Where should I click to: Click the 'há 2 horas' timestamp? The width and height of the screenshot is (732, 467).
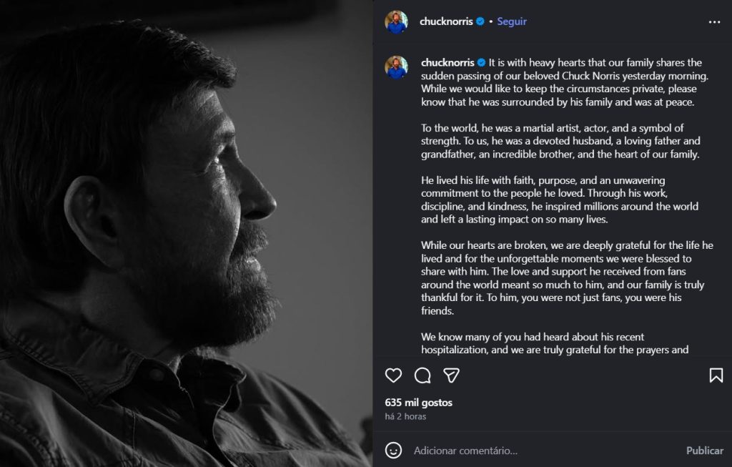[x=405, y=416]
